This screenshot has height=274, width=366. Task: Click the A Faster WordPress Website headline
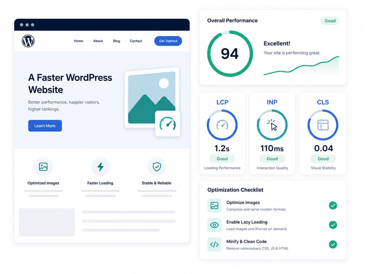click(x=70, y=84)
